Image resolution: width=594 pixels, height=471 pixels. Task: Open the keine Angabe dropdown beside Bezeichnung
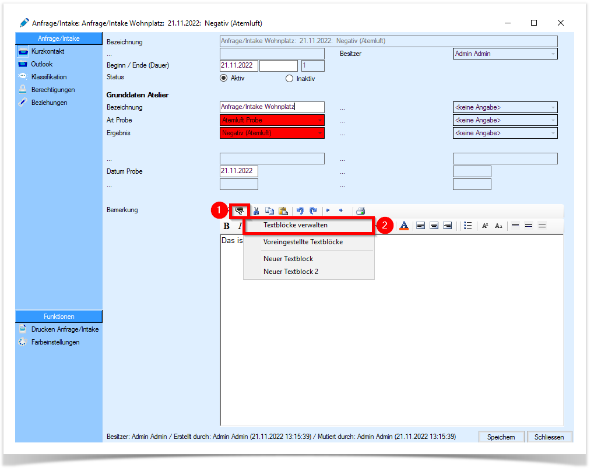505,107
